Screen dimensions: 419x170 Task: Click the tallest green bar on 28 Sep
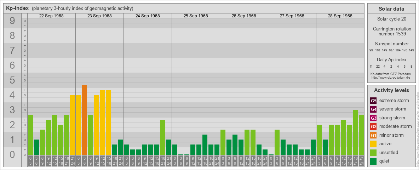pyautogui.click(x=355, y=132)
